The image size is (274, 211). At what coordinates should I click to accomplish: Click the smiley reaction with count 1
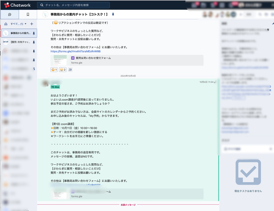coord(54,70)
